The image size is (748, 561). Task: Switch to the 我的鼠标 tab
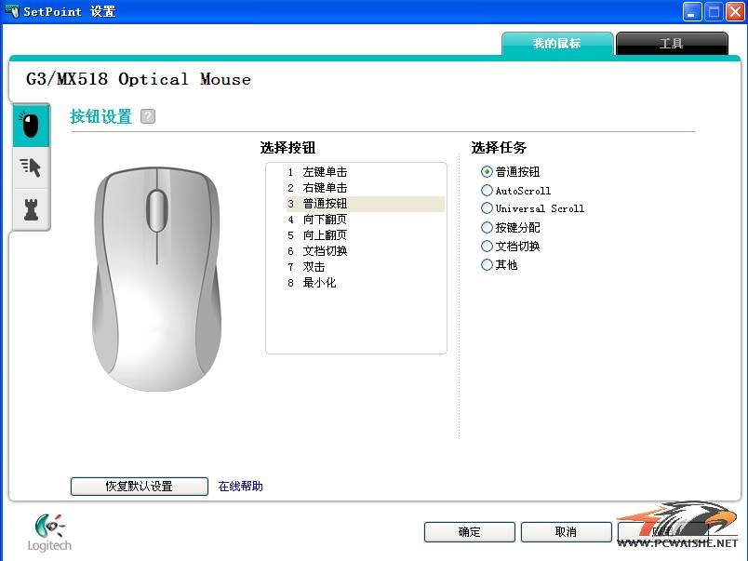557,44
